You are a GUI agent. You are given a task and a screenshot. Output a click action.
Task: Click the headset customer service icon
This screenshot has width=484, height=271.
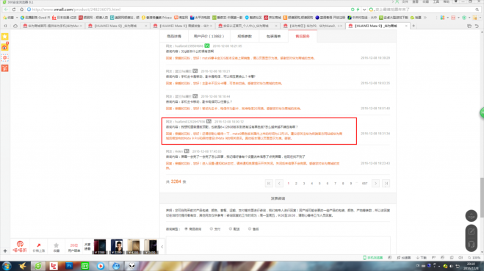(472, 244)
